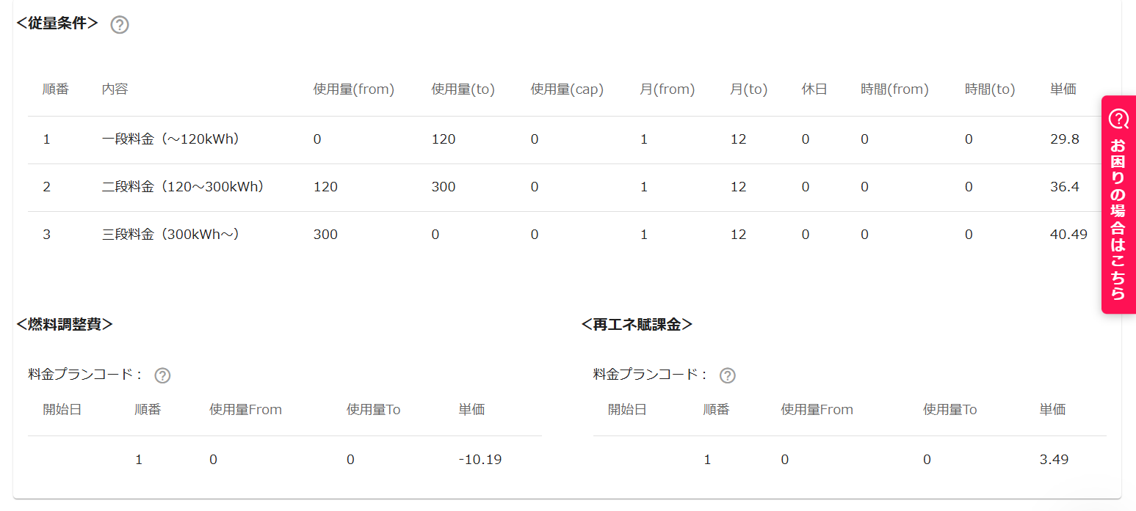Click the help icon beside 従量条件
1136x511 pixels.
pos(120,25)
